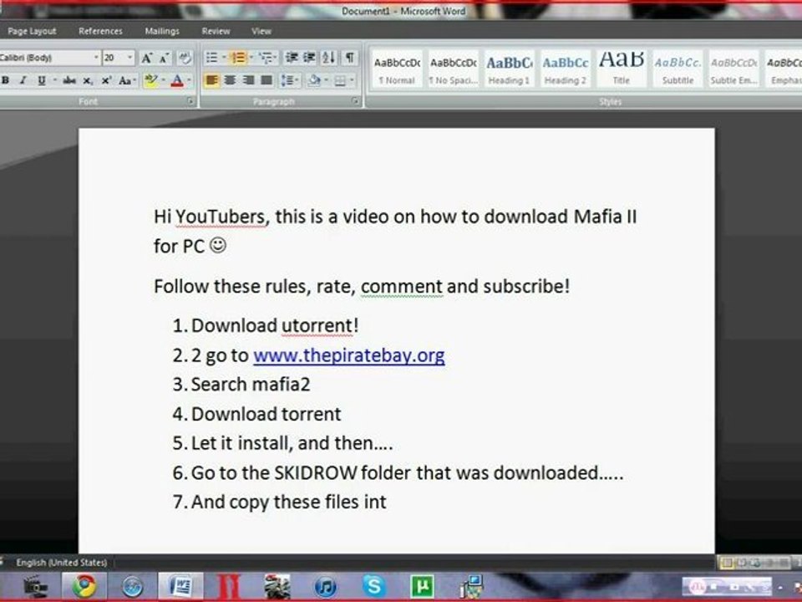This screenshot has height=602, width=802.
Task: Toggle superscript formatting
Action: pos(106,80)
